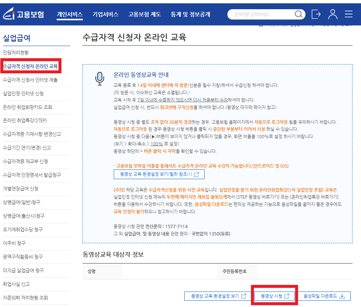
Task: Open the 통계 및 정보공개 menu
Action: [190, 14]
